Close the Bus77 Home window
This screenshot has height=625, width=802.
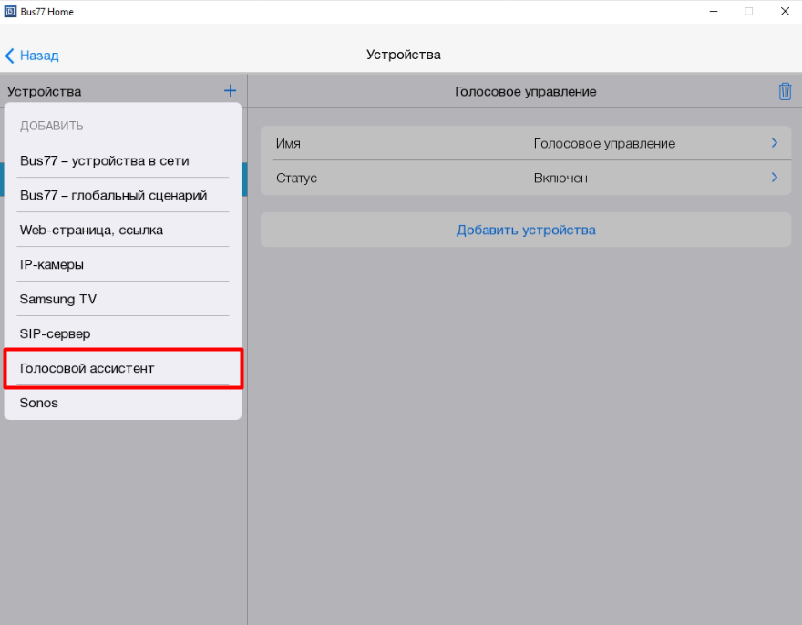pos(784,12)
